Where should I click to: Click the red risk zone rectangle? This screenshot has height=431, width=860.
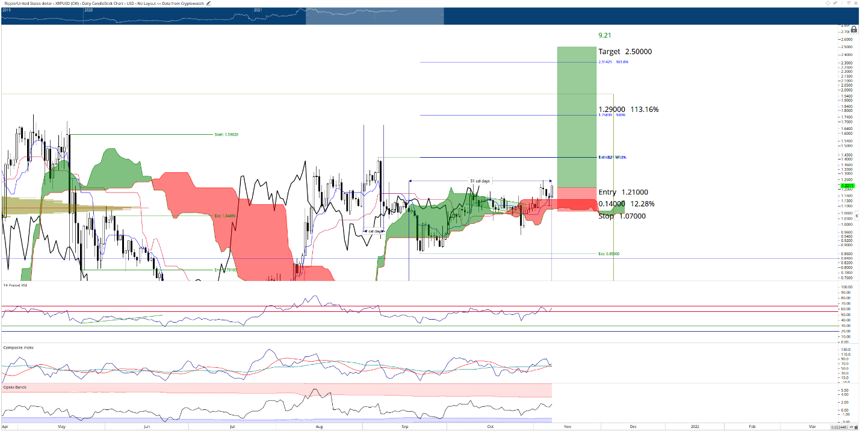coord(577,199)
